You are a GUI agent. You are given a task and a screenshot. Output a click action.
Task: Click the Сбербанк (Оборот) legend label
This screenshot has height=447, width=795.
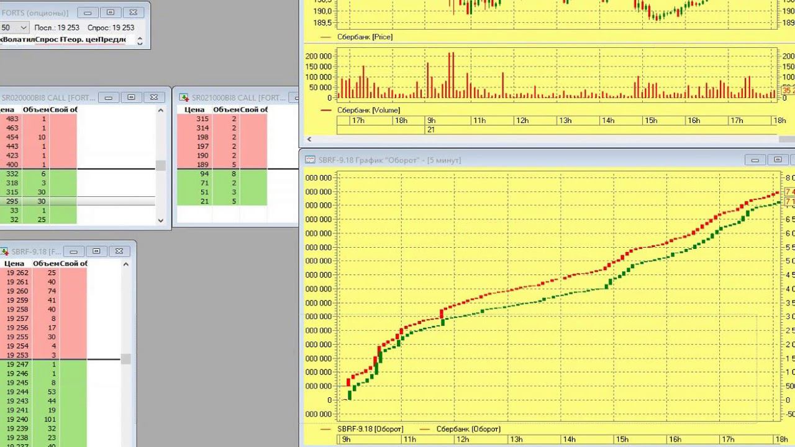pos(468,429)
